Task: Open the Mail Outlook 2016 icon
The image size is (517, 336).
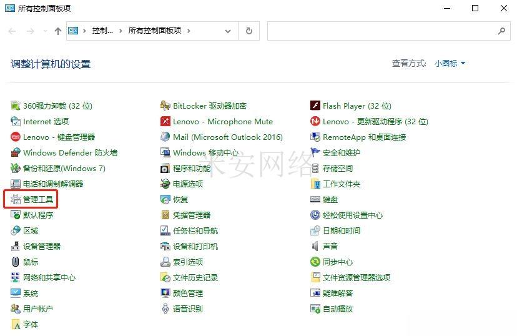Action: pyautogui.click(x=165, y=137)
